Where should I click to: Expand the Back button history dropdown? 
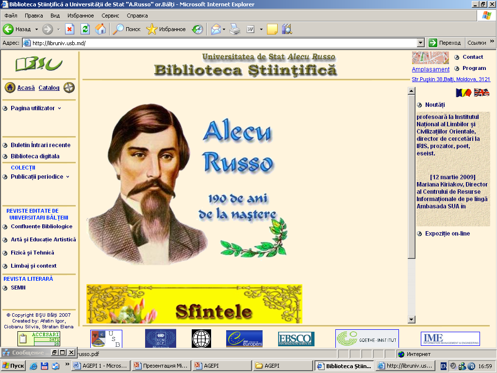(x=36, y=29)
